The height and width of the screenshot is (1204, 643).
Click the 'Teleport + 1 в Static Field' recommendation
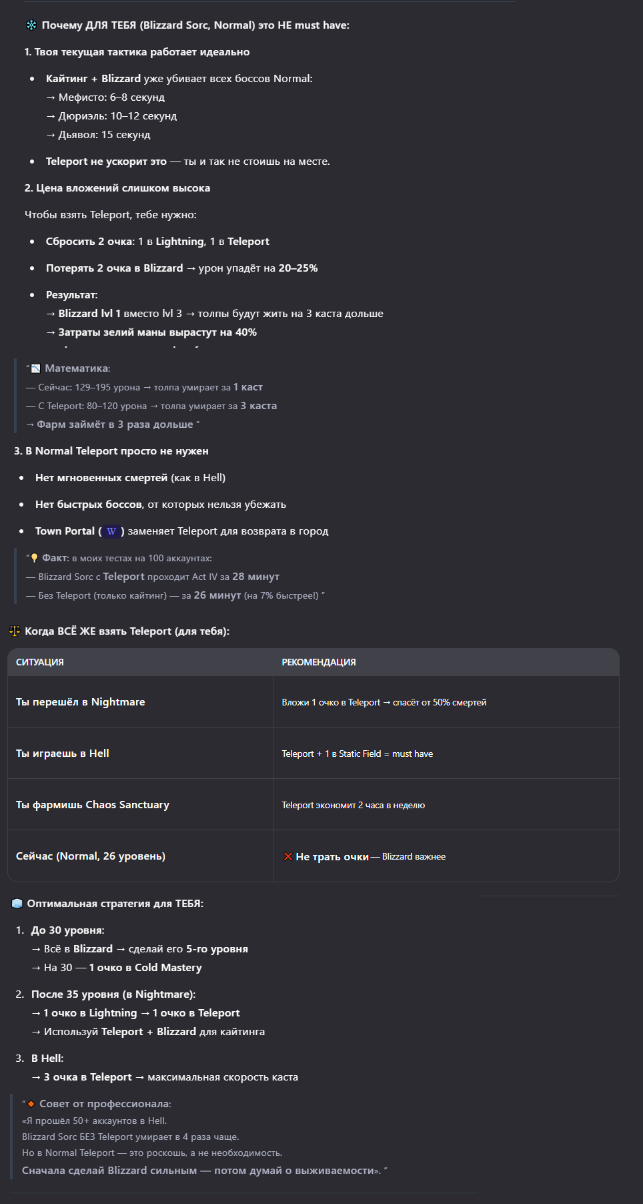coord(358,754)
